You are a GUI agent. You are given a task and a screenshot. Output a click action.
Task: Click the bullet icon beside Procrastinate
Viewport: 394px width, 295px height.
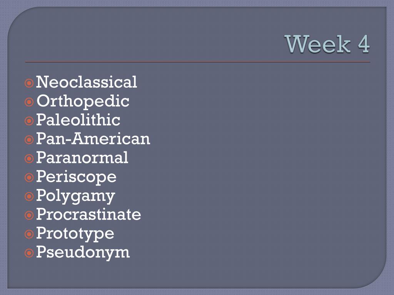[29, 215]
